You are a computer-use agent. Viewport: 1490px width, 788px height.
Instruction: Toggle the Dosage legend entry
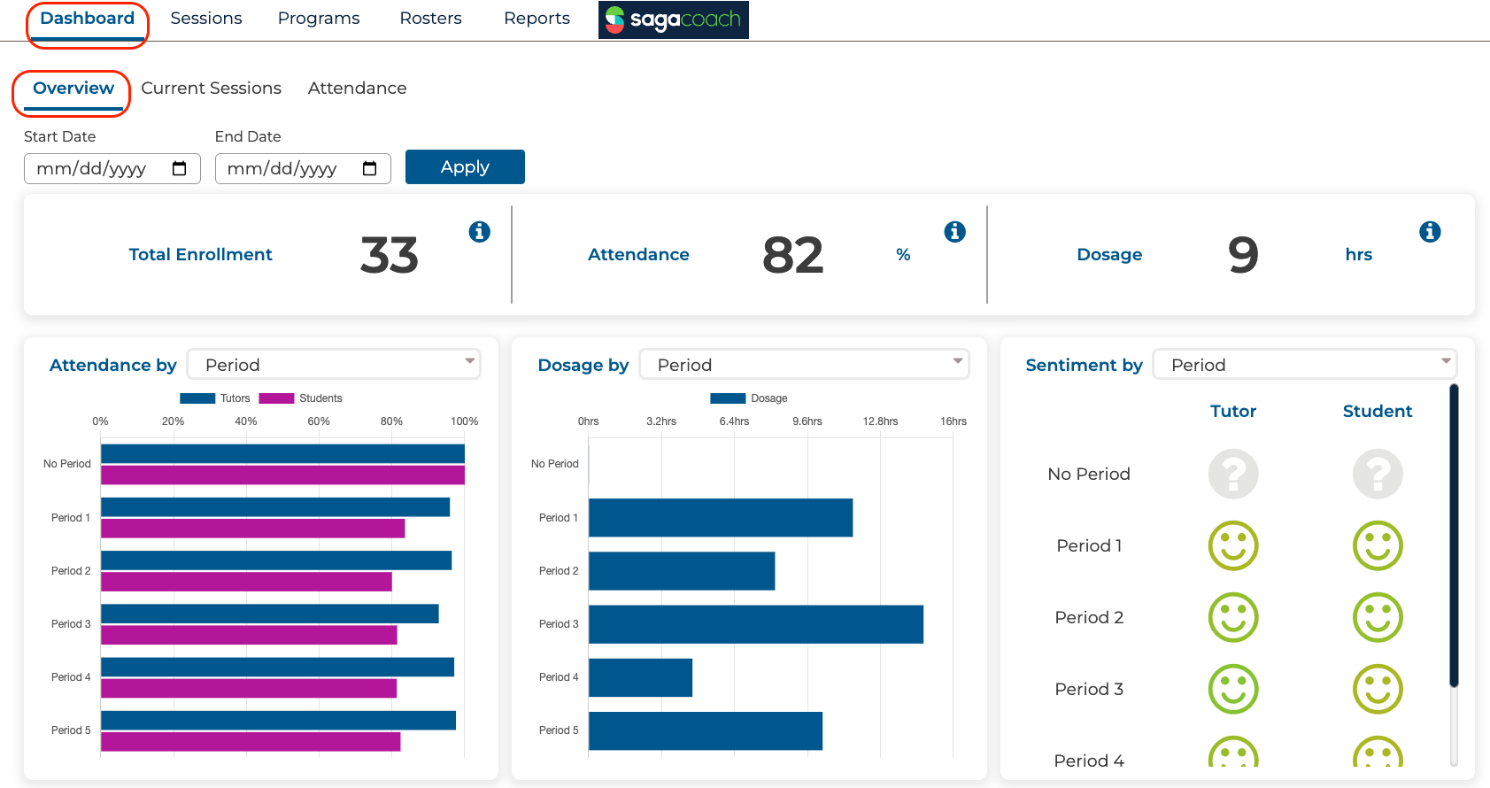pyautogui.click(x=749, y=398)
